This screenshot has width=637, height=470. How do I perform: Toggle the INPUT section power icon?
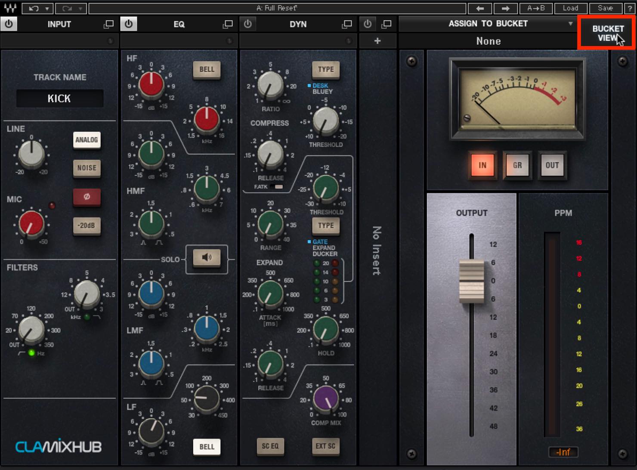[9, 24]
